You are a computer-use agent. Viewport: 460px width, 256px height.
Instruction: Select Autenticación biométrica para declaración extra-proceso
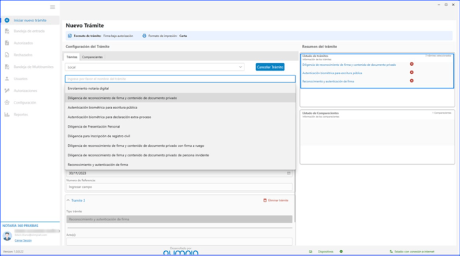pos(180,117)
